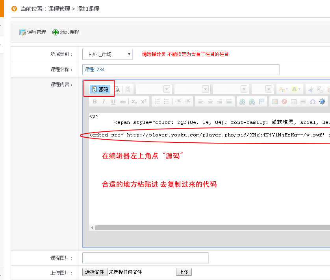Insert numbered list
The width and height of the screenshot is (330, 280).
coord(157,101)
